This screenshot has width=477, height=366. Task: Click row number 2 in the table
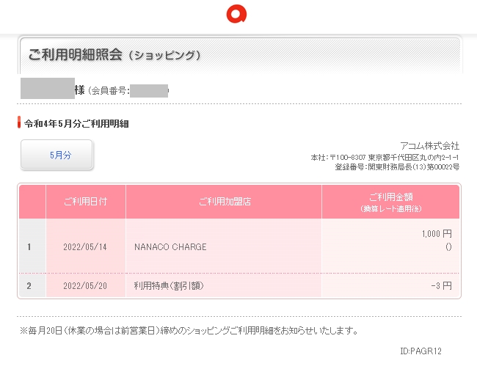click(29, 285)
